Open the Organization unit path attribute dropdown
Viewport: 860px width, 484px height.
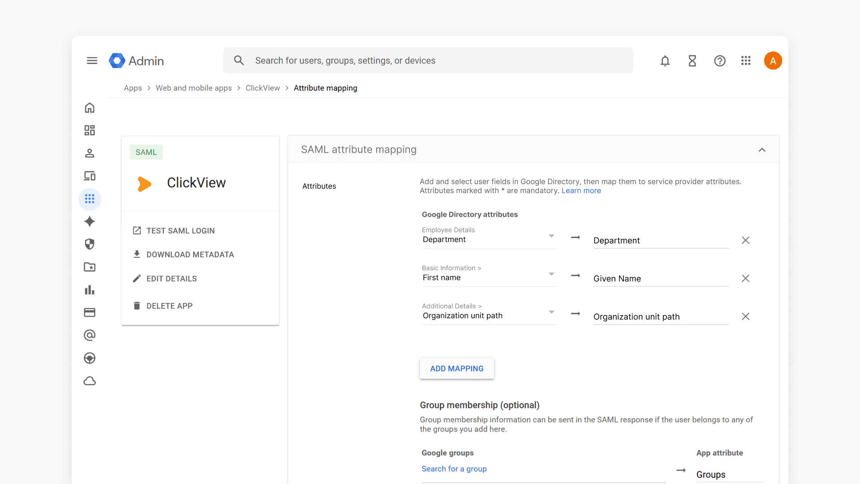[489, 313]
